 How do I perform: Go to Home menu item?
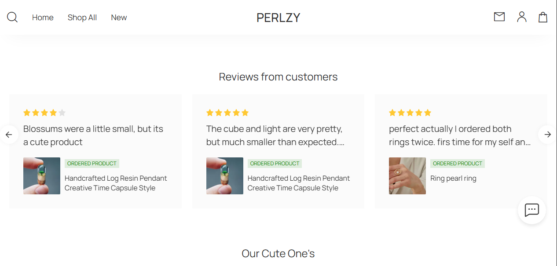pos(43,18)
